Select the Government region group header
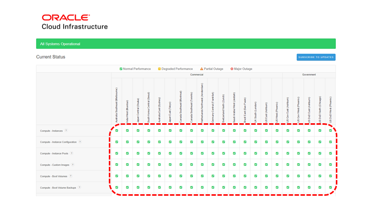Viewport: 371px width, 212px height. (309, 75)
